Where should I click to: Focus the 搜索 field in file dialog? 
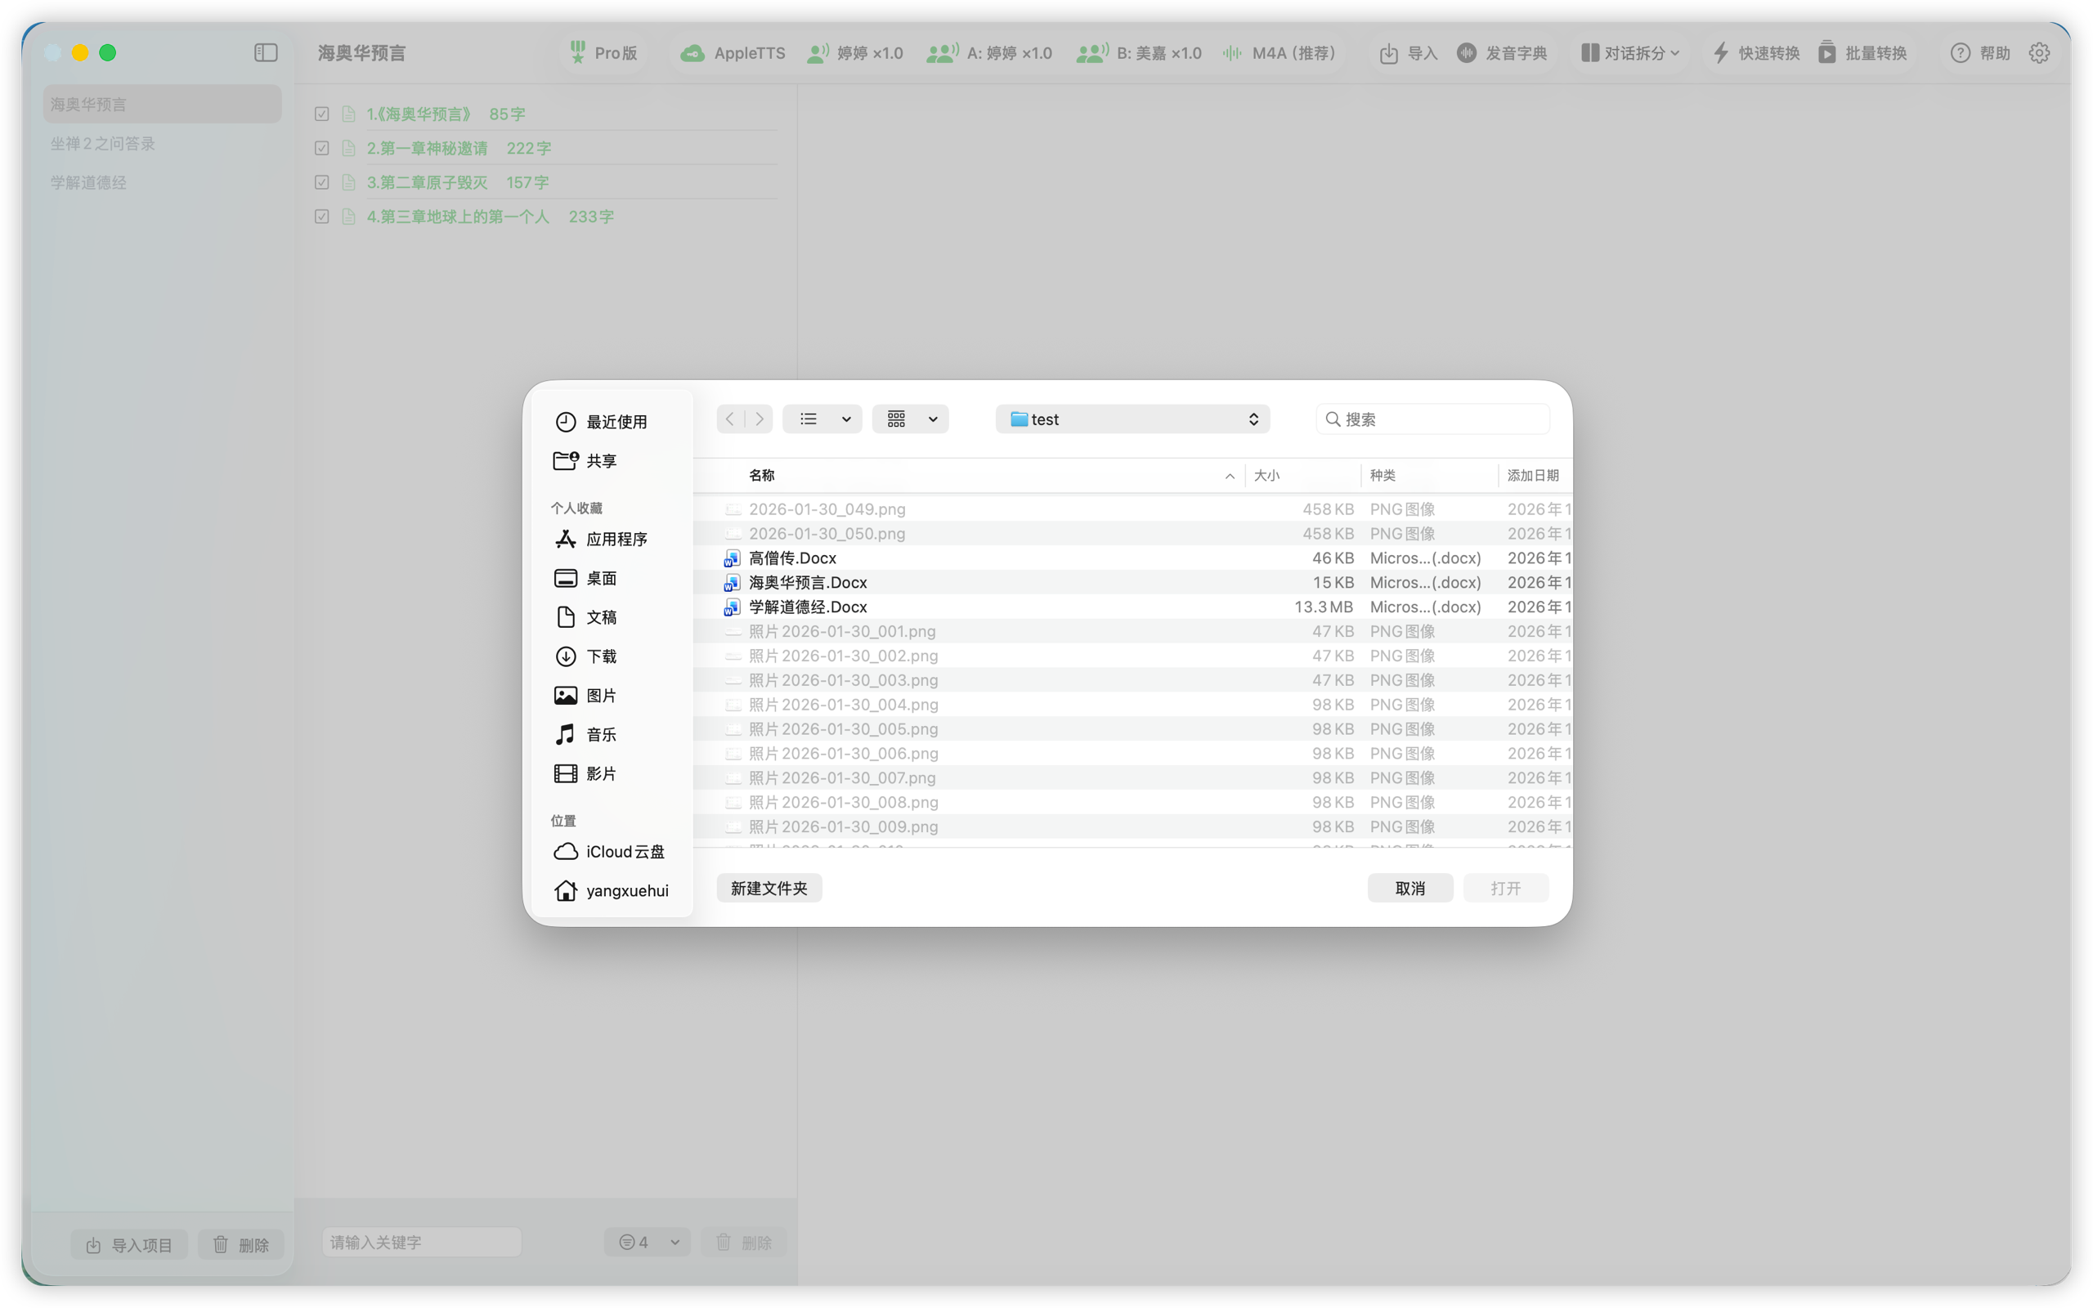(x=1433, y=419)
